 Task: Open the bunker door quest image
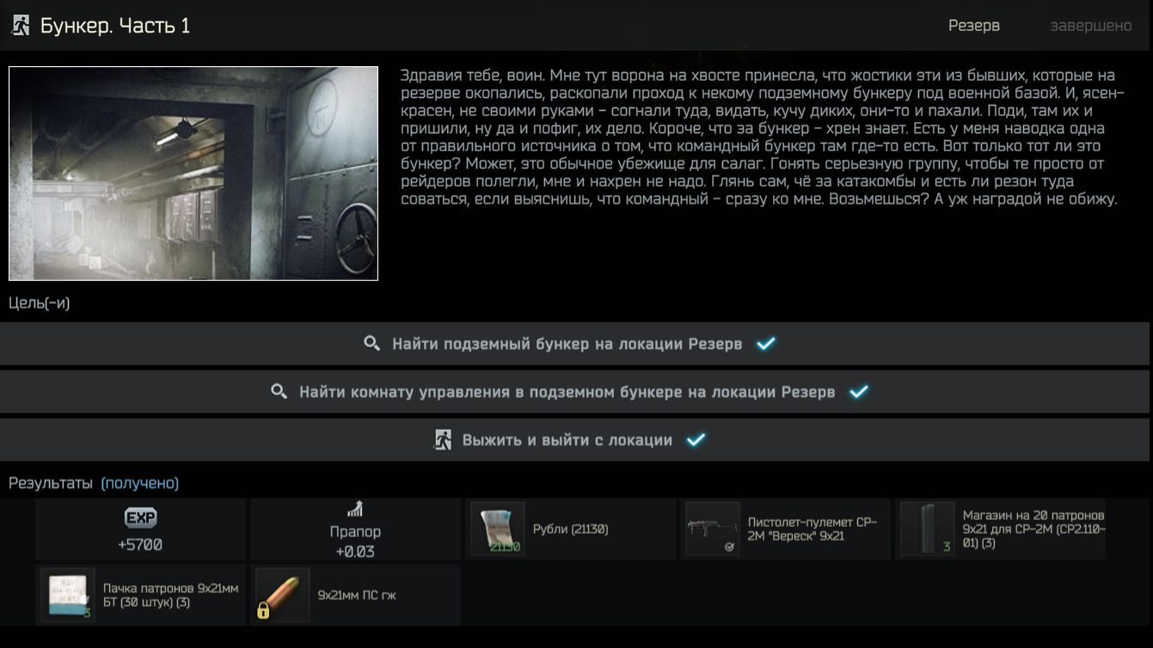(193, 174)
